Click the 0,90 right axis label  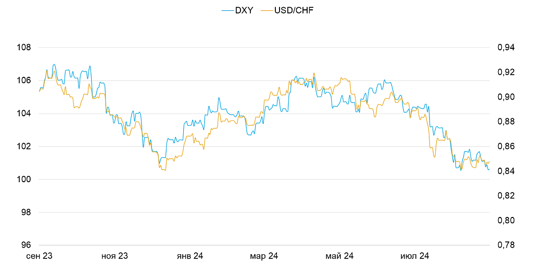pyautogui.click(x=506, y=97)
